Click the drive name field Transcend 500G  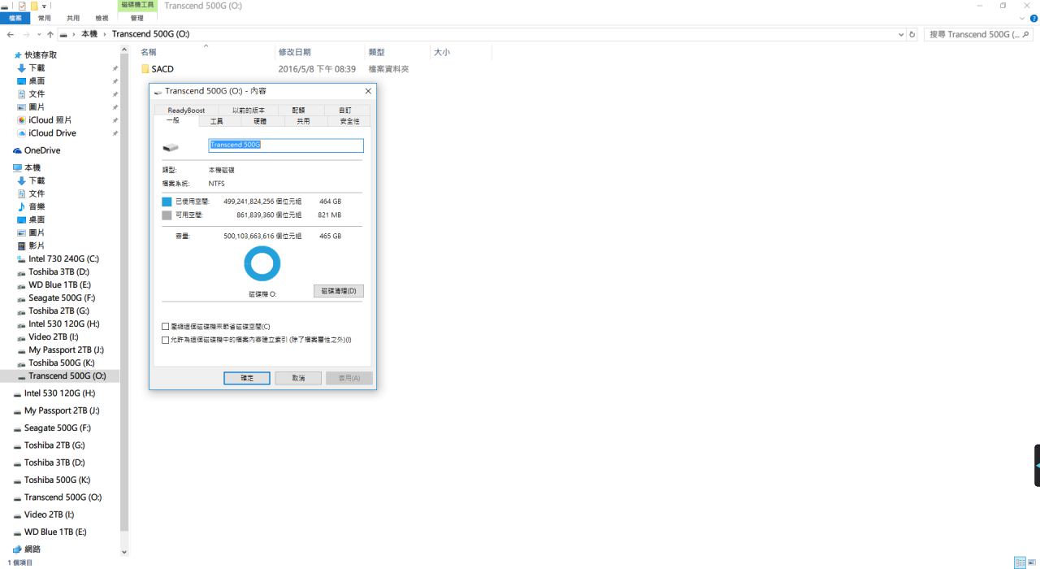click(x=286, y=146)
